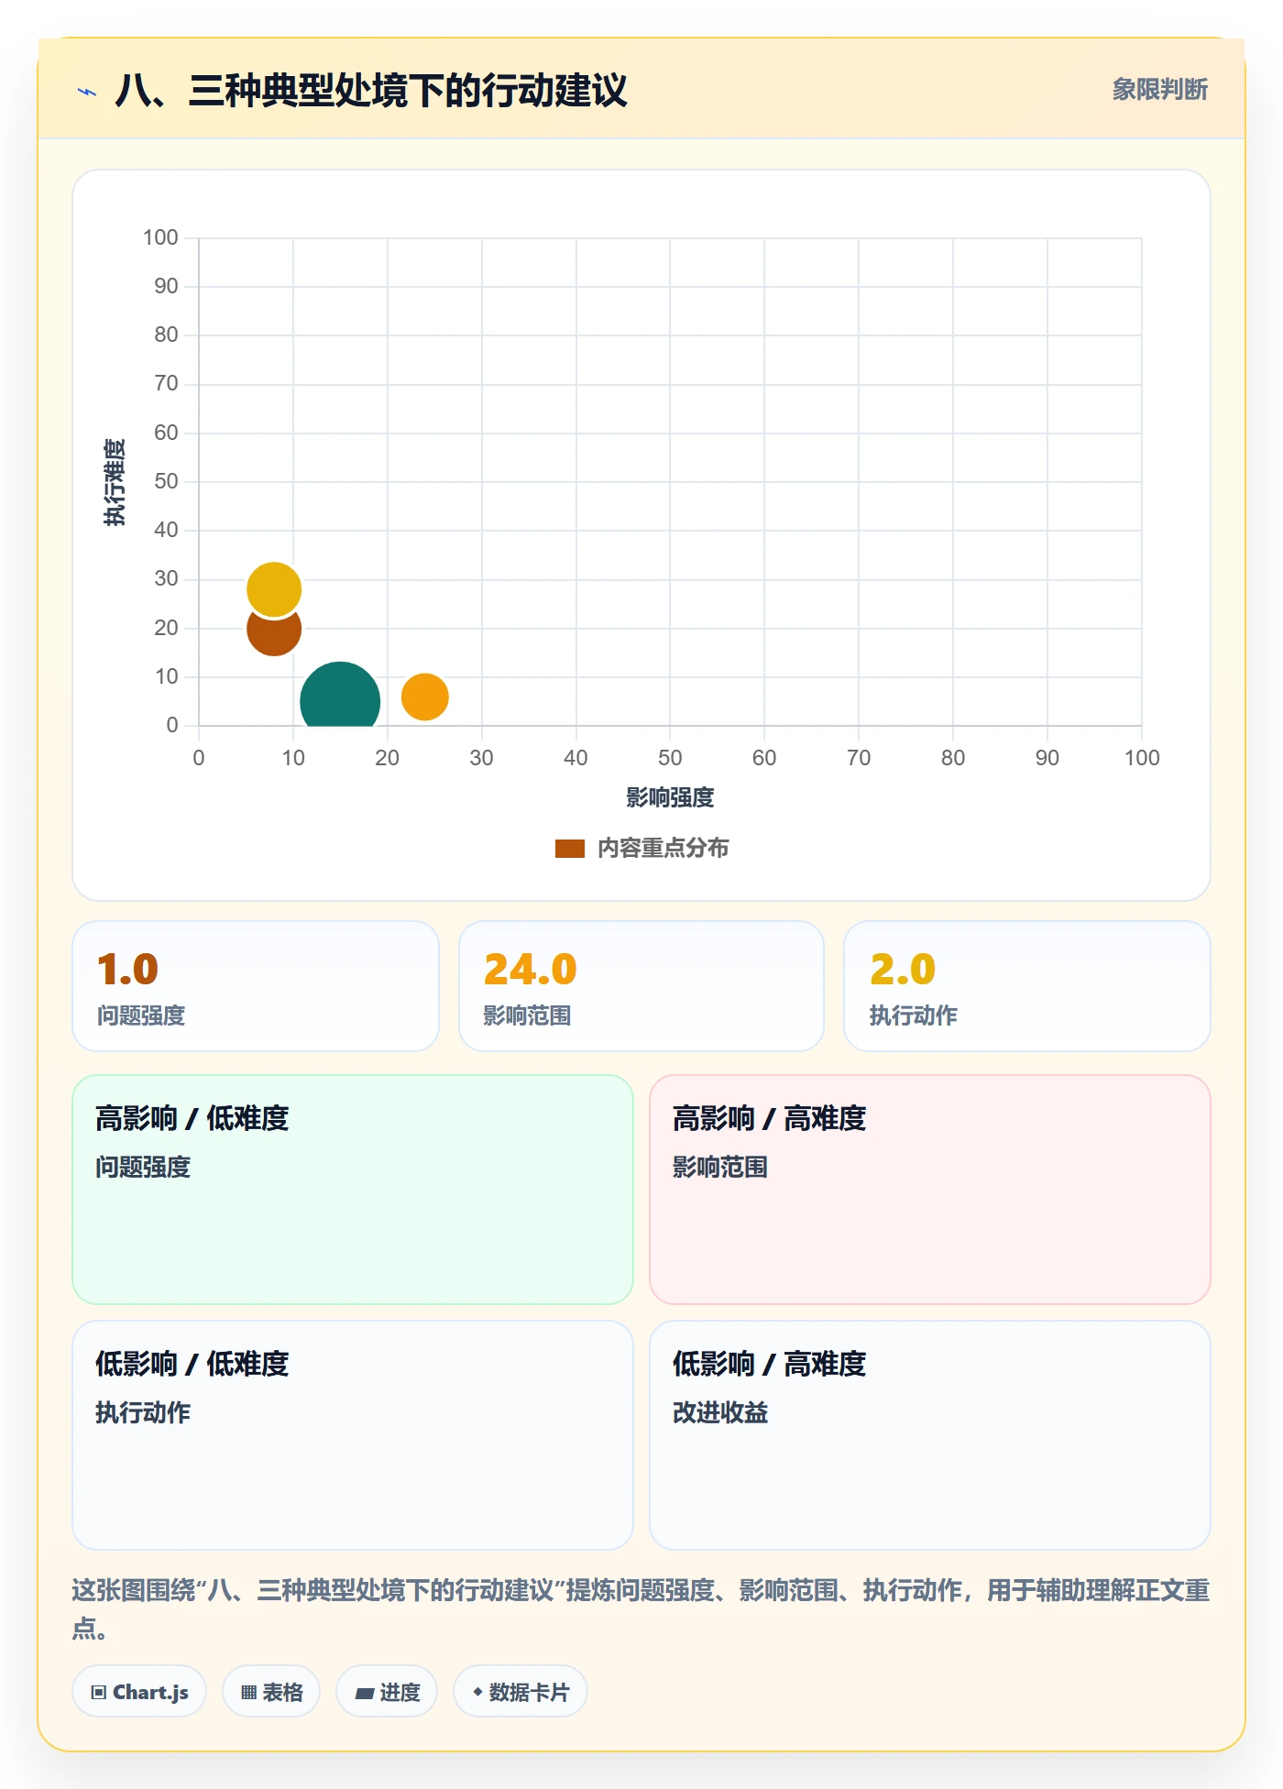Click the description paragraph below the quadrants
This screenshot has height=1789, width=1283.
pyautogui.click(x=641, y=1609)
